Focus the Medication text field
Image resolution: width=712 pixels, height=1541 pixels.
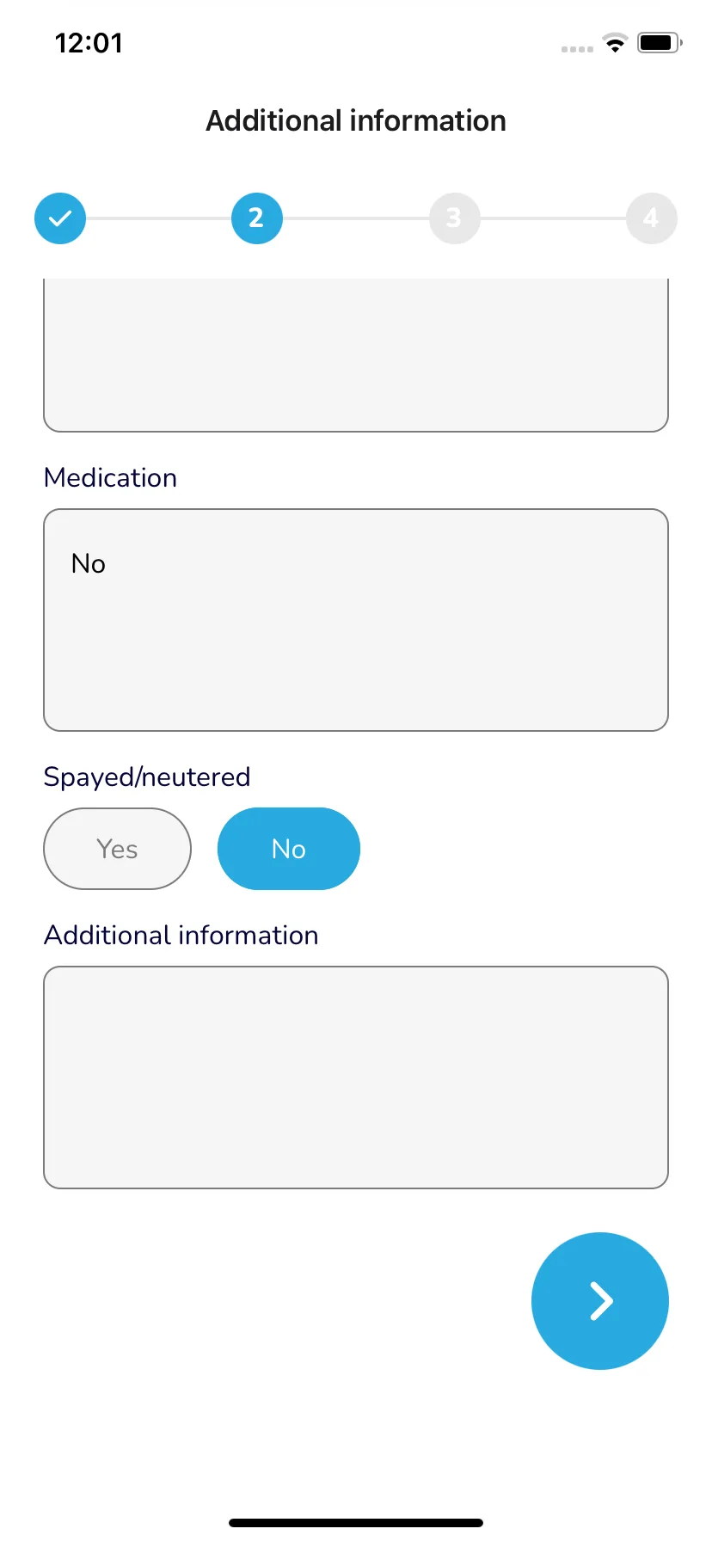click(356, 620)
